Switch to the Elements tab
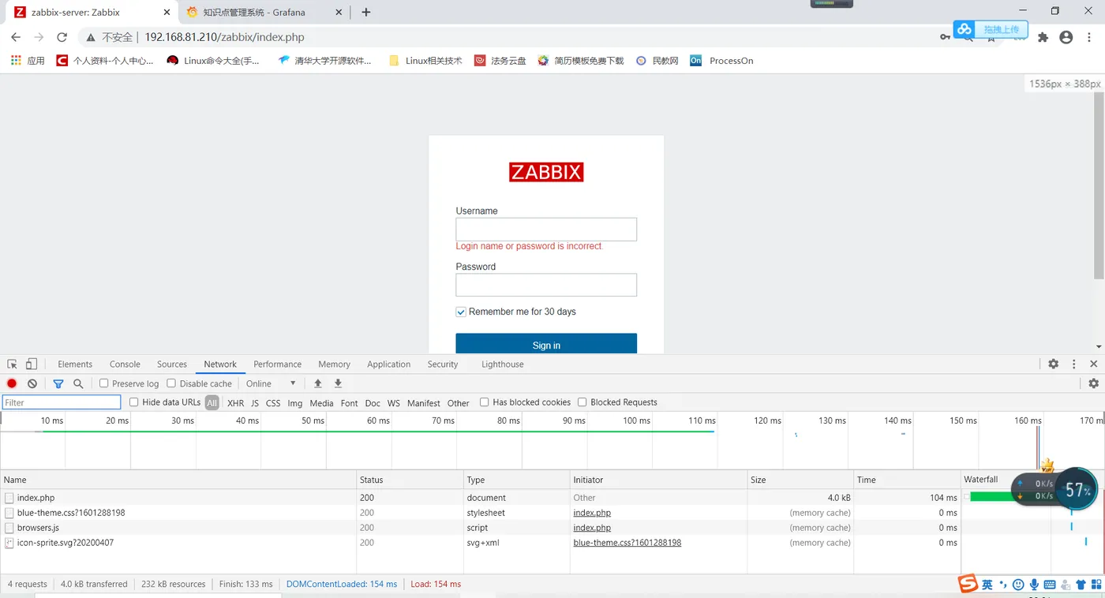Viewport: 1105px width, 598px height. pyautogui.click(x=75, y=364)
